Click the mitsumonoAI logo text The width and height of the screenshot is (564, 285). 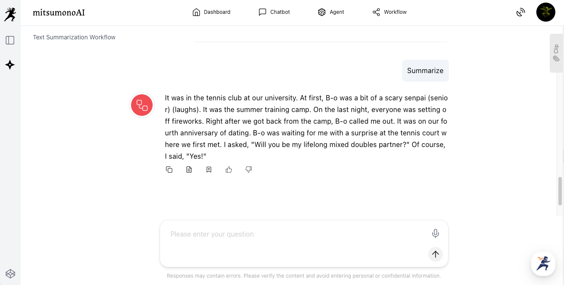pos(59,13)
